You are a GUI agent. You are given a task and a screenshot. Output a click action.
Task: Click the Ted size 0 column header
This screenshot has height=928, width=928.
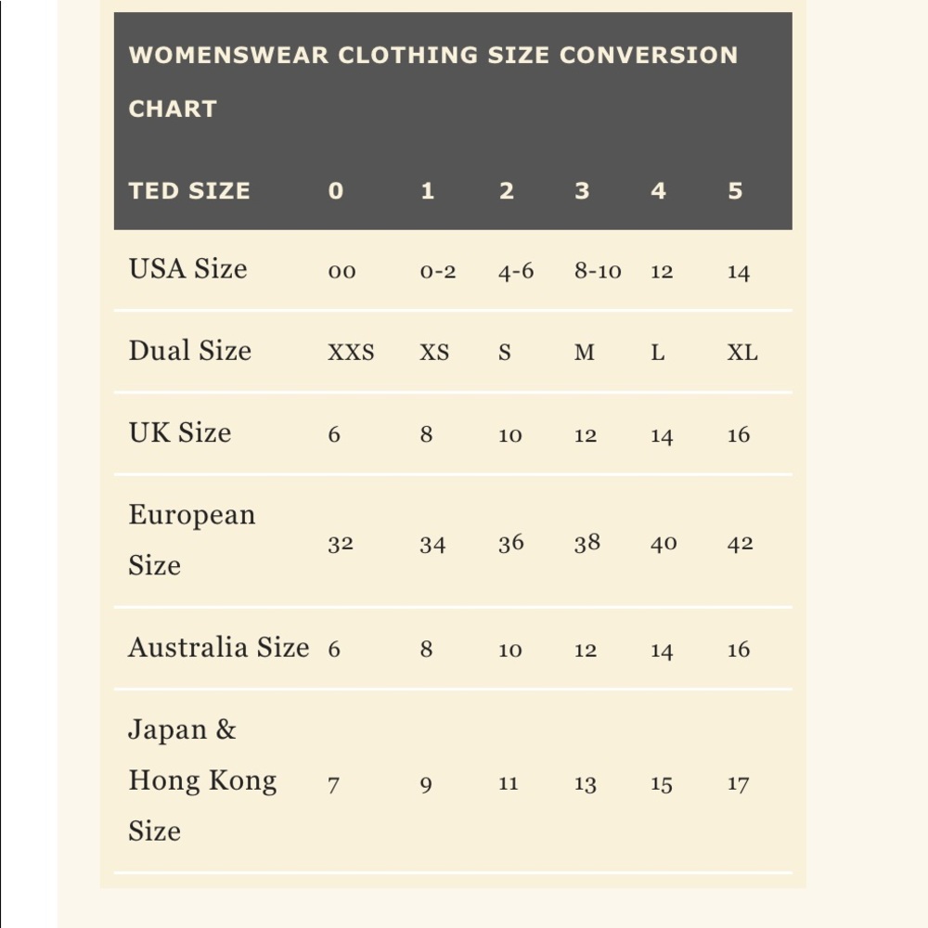coord(336,190)
